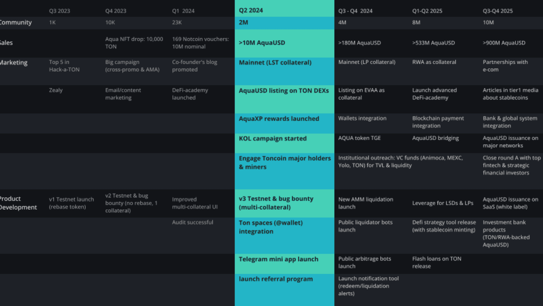Click 'Close round A' cell
543x306 pixels.
click(512, 165)
